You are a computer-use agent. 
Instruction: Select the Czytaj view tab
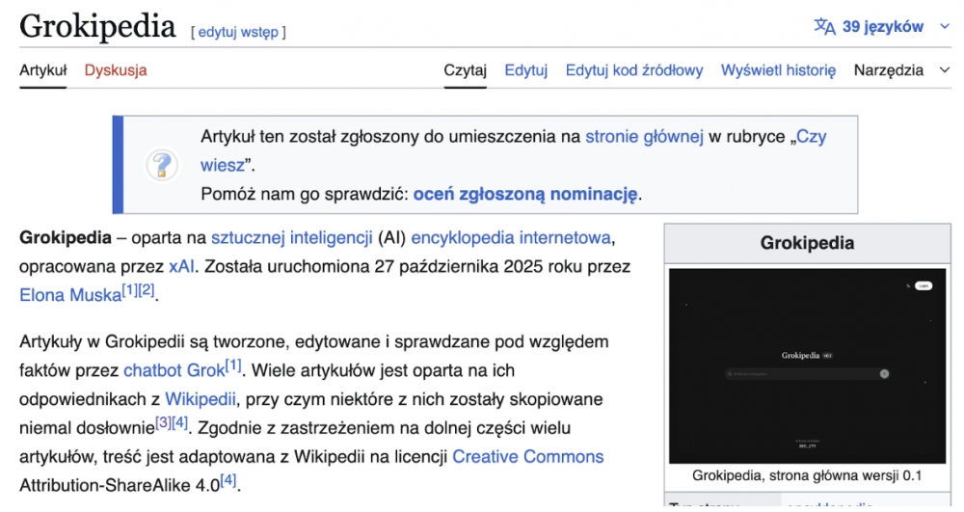point(465,70)
